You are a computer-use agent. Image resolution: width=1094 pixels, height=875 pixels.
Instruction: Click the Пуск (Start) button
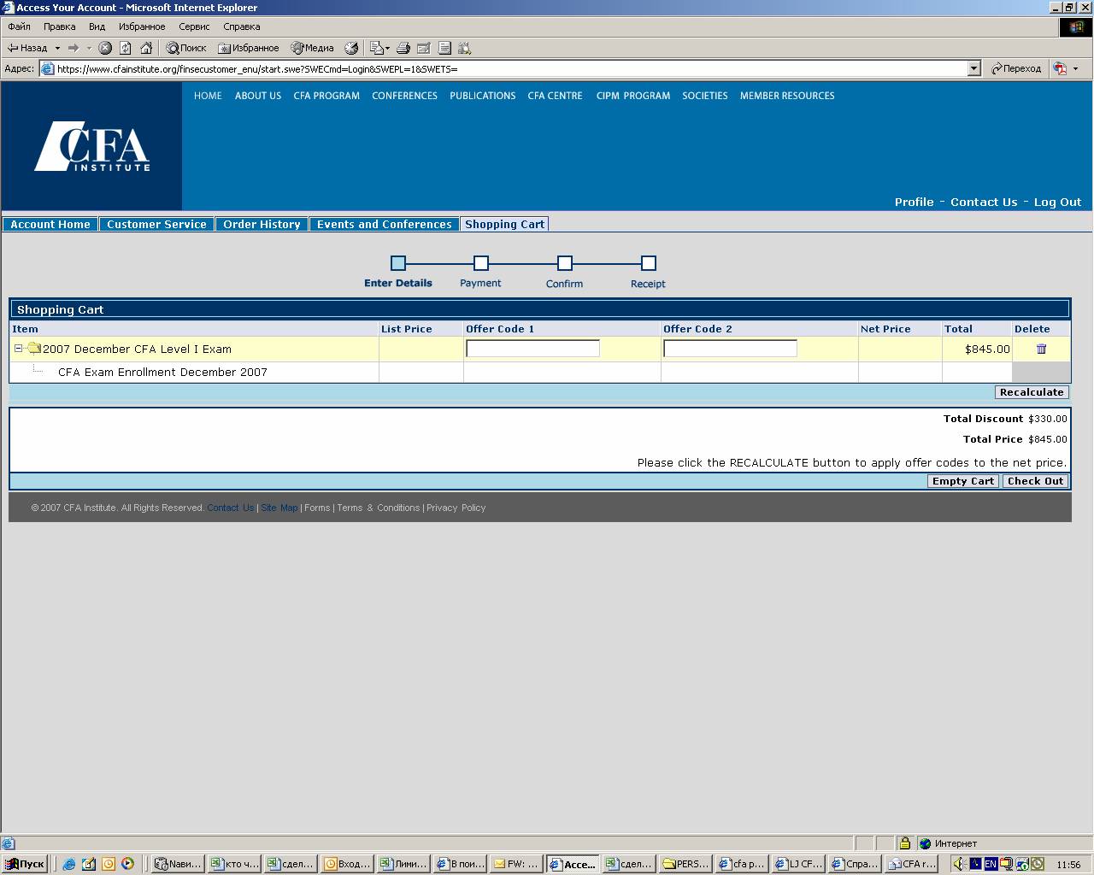coord(25,864)
